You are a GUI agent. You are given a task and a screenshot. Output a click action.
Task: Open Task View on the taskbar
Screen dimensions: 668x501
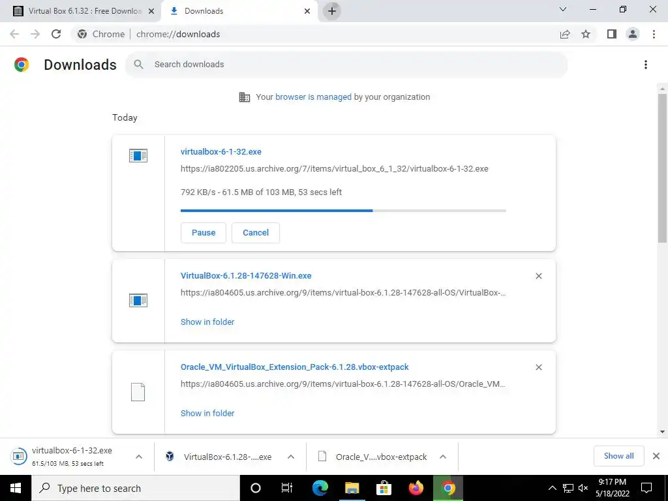[x=287, y=488]
